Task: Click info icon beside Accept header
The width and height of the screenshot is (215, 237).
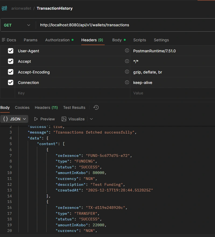Action: point(127,61)
